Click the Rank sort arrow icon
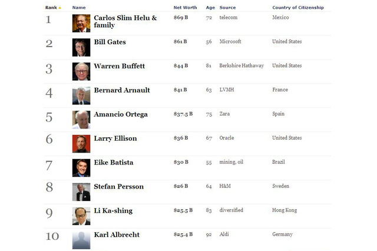The width and height of the screenshot is (377, 251). click(x=59, y=8)
